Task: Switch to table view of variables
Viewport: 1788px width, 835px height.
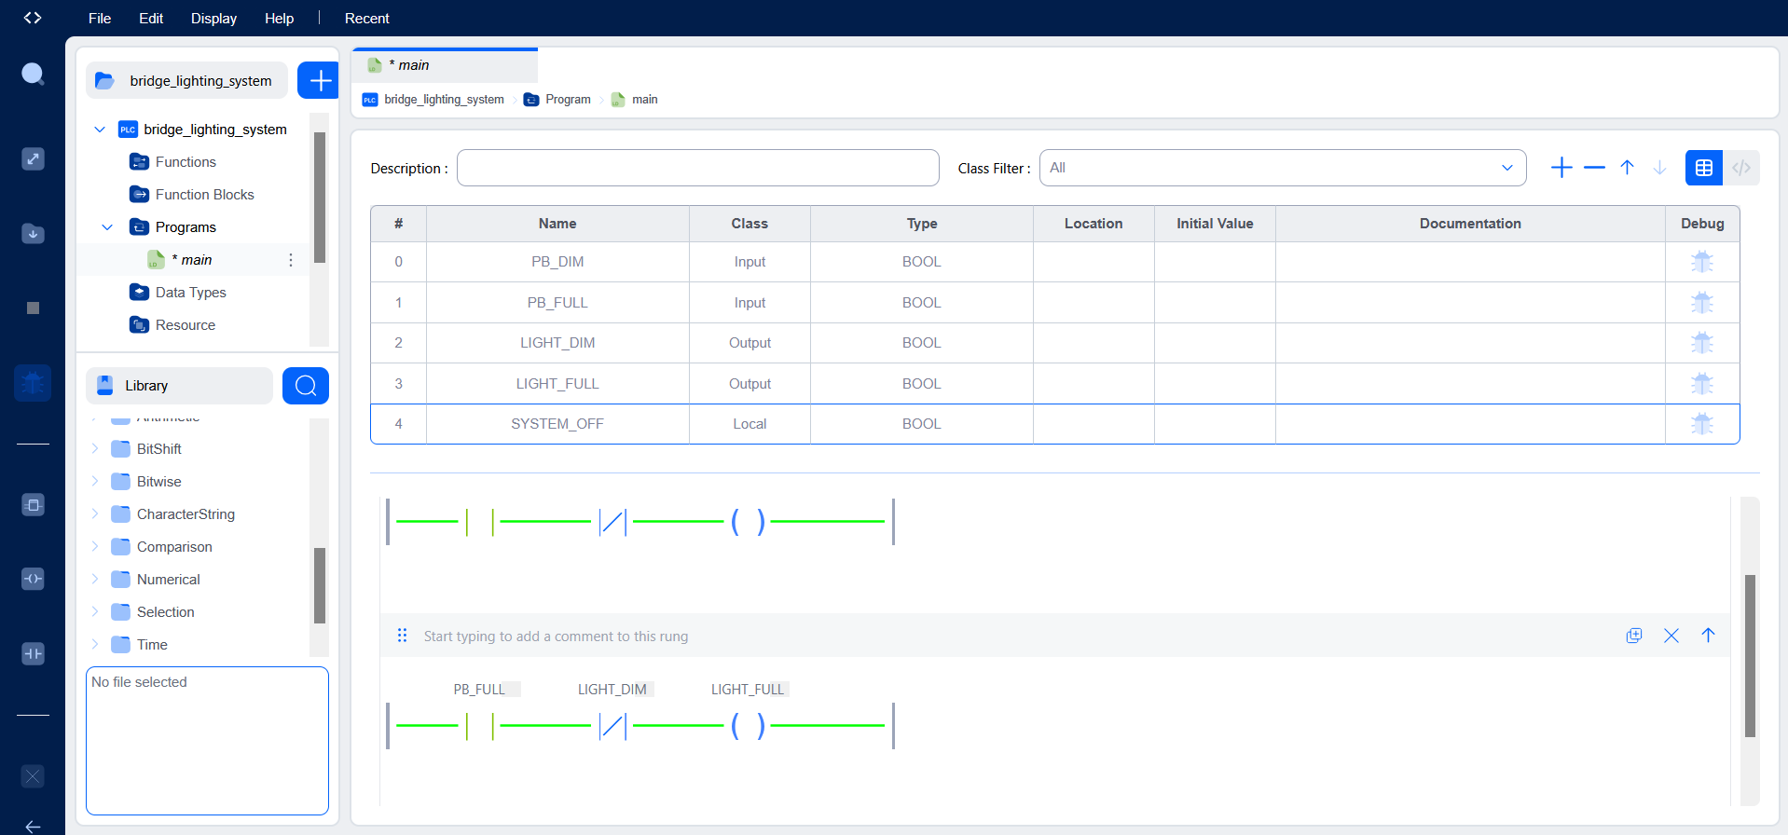Action: 1704,168
